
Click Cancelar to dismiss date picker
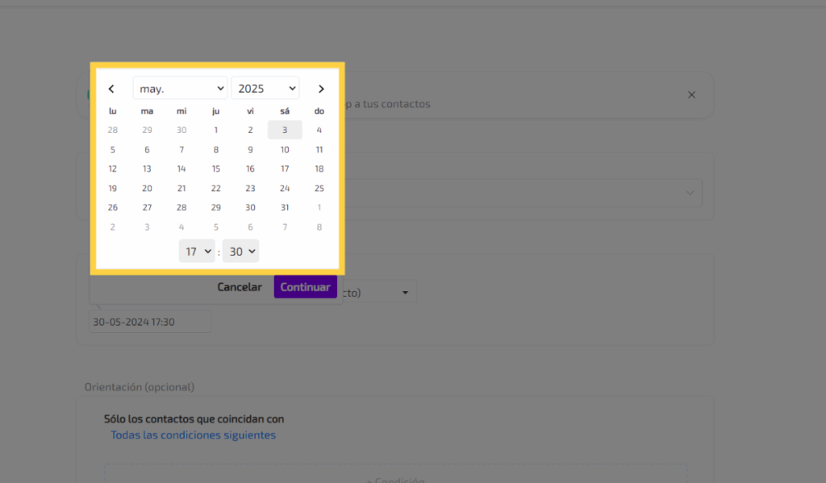pos(240,287)
